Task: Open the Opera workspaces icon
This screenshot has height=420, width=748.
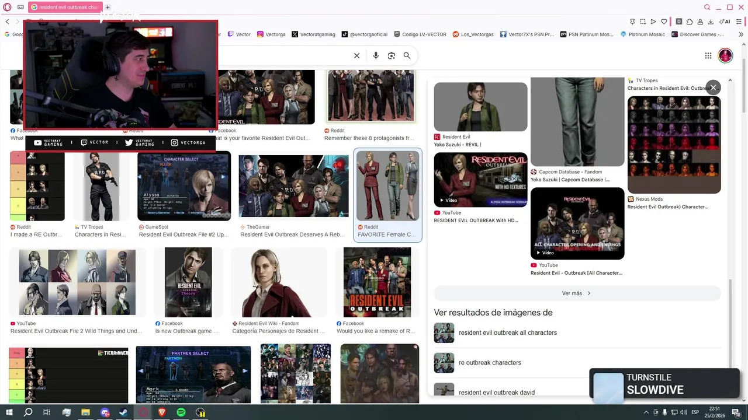Action: point(20,7)
